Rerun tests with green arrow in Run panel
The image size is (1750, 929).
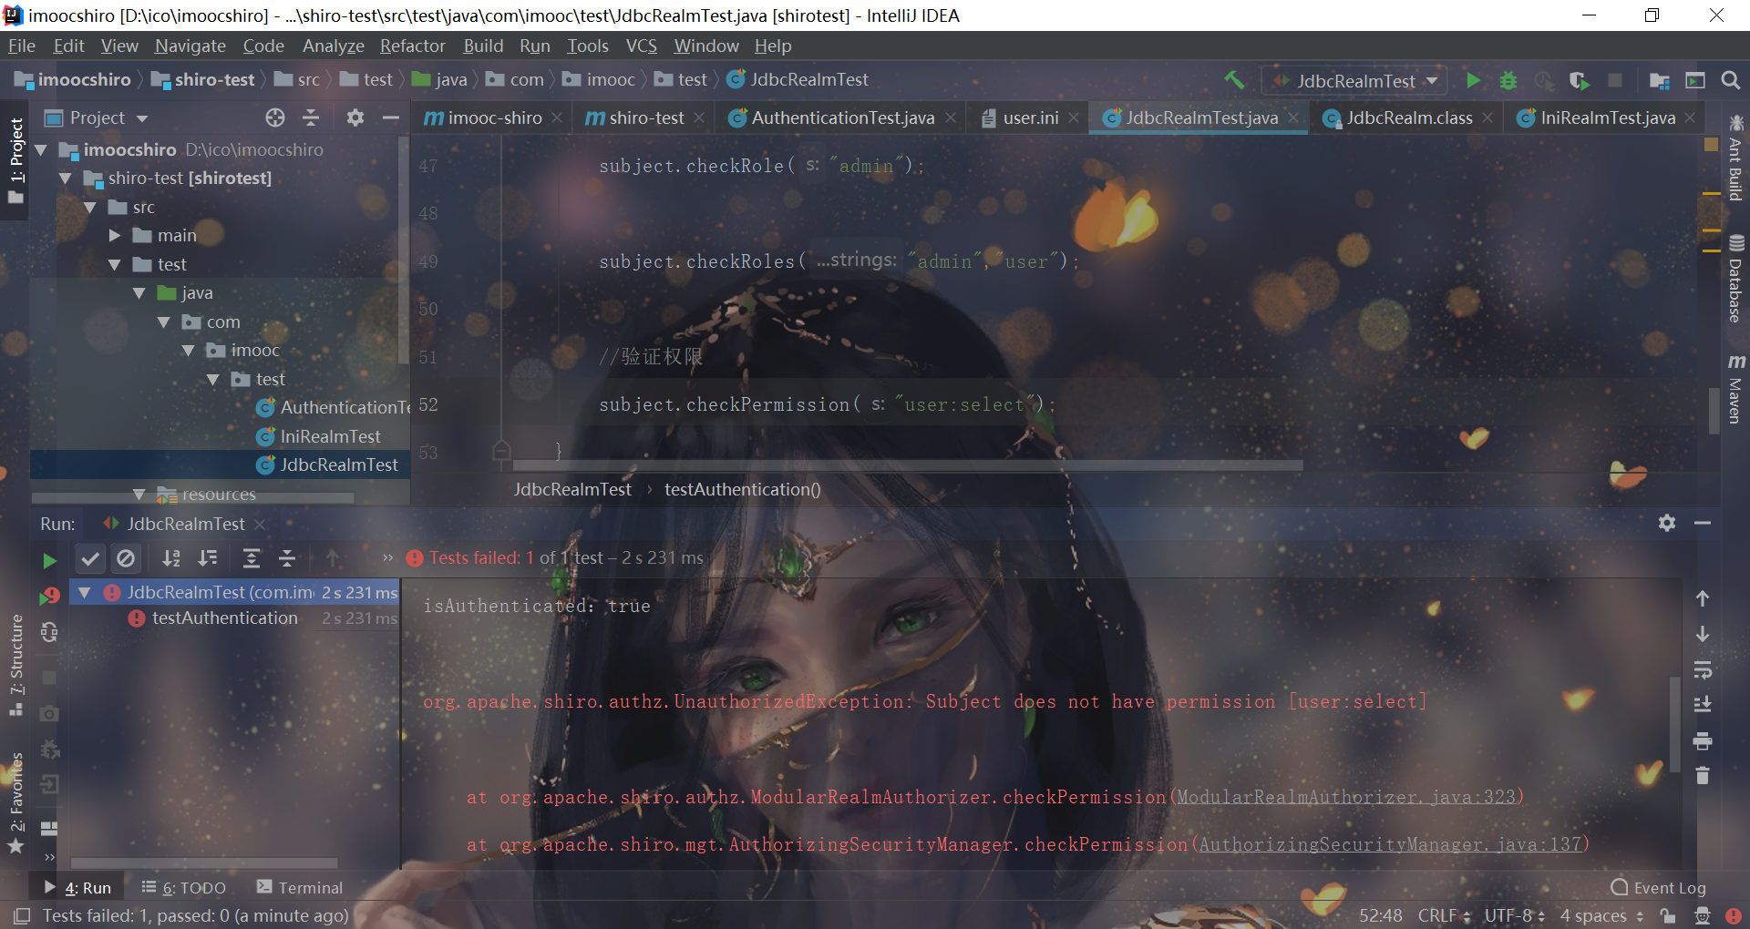[x=50, y=560]
